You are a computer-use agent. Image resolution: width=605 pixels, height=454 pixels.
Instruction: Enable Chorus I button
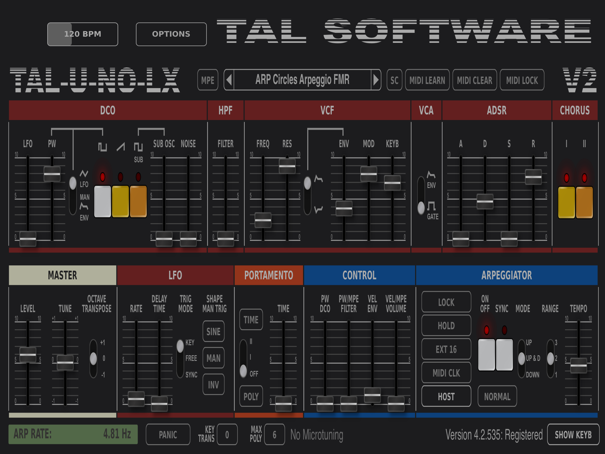(566, 202)
